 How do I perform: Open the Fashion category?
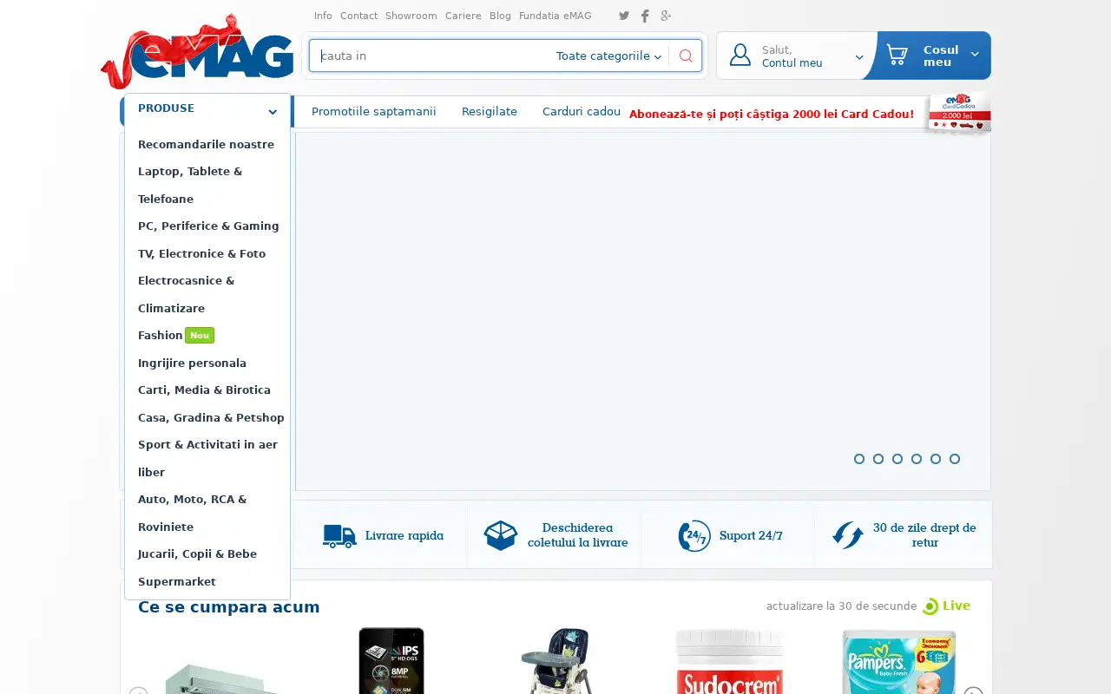pos(161,335)
